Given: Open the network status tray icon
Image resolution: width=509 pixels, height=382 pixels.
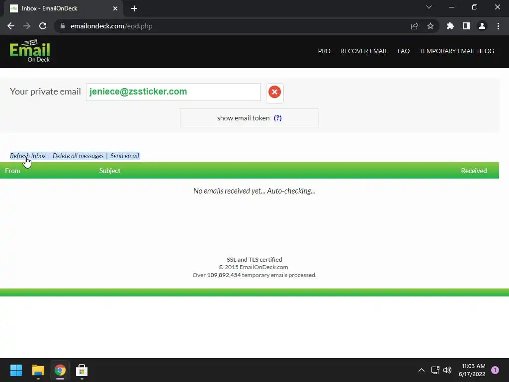Looking at the screenshot, I should (x=435, y=370).
